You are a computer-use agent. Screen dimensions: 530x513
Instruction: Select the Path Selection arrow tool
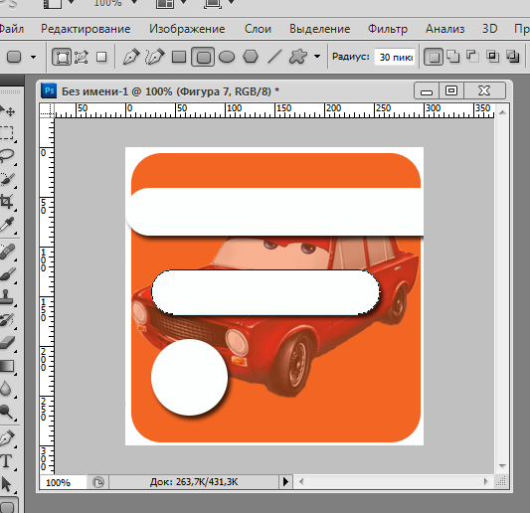point(6,483)
